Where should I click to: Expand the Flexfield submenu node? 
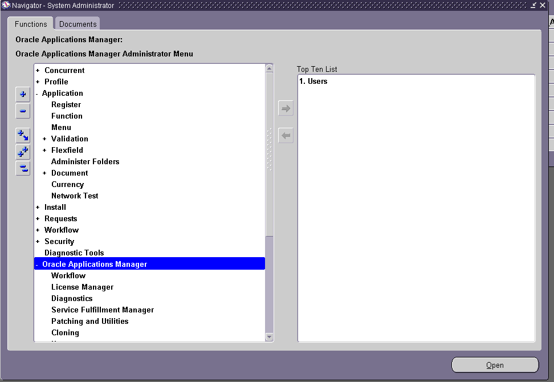coord(44,151)
